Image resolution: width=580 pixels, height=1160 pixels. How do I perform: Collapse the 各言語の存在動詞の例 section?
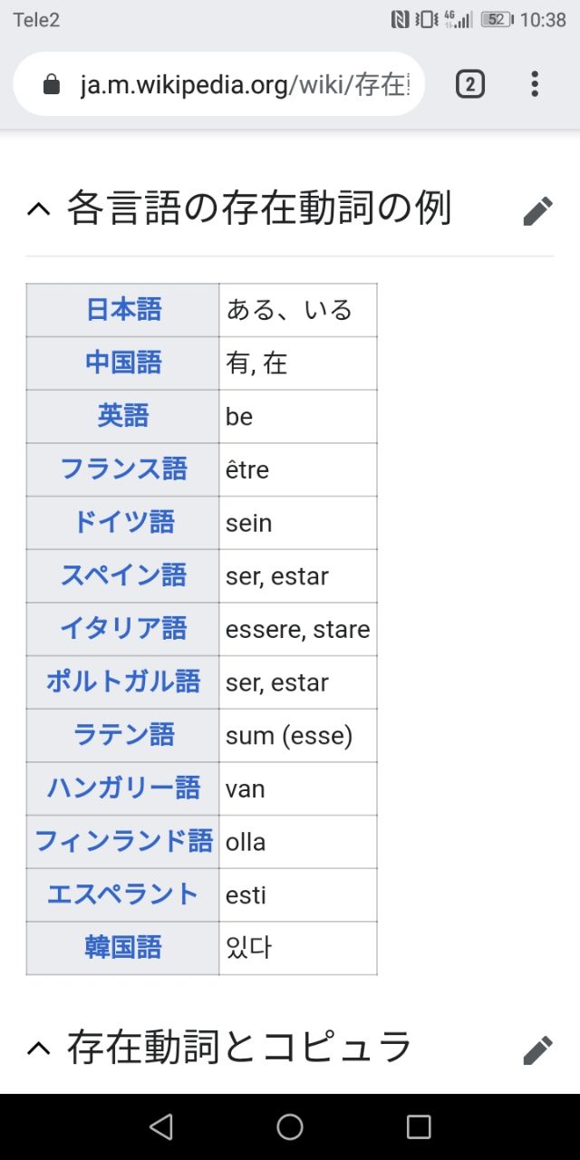(x=38, y=210)
